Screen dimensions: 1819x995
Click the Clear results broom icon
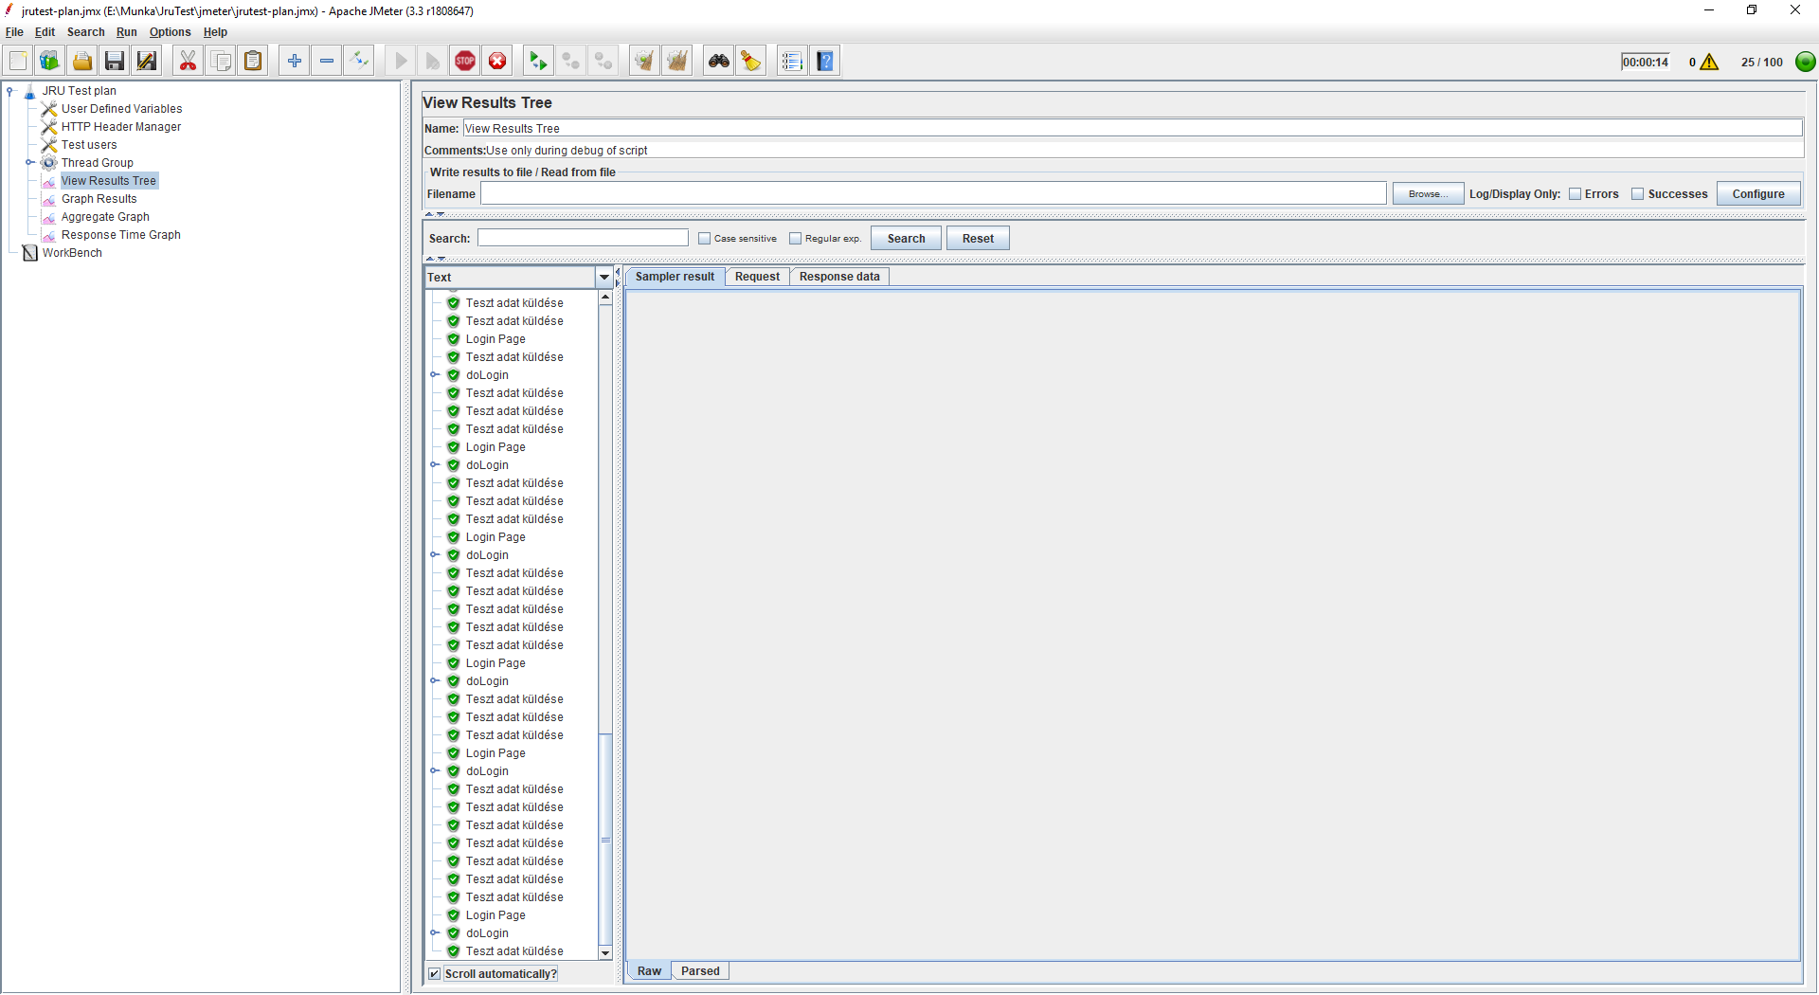pyautogui.click(x=645, y=62)
